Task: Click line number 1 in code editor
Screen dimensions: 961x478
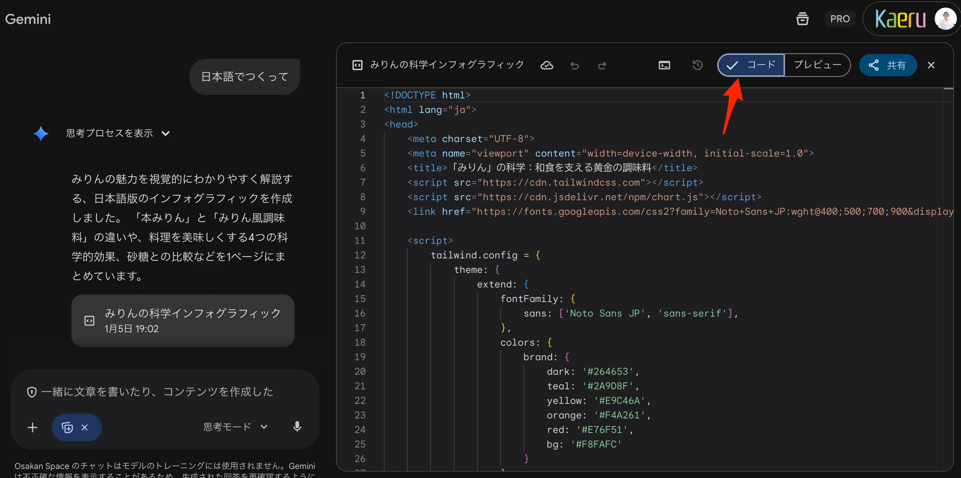Action: click(x=362, y=96)
